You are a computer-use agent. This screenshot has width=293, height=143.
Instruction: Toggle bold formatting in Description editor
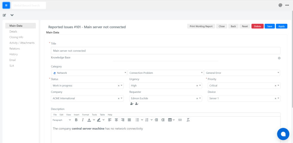click(x=76, y=120)
